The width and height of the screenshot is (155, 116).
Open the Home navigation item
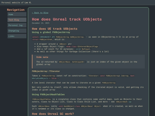(17, 14)
